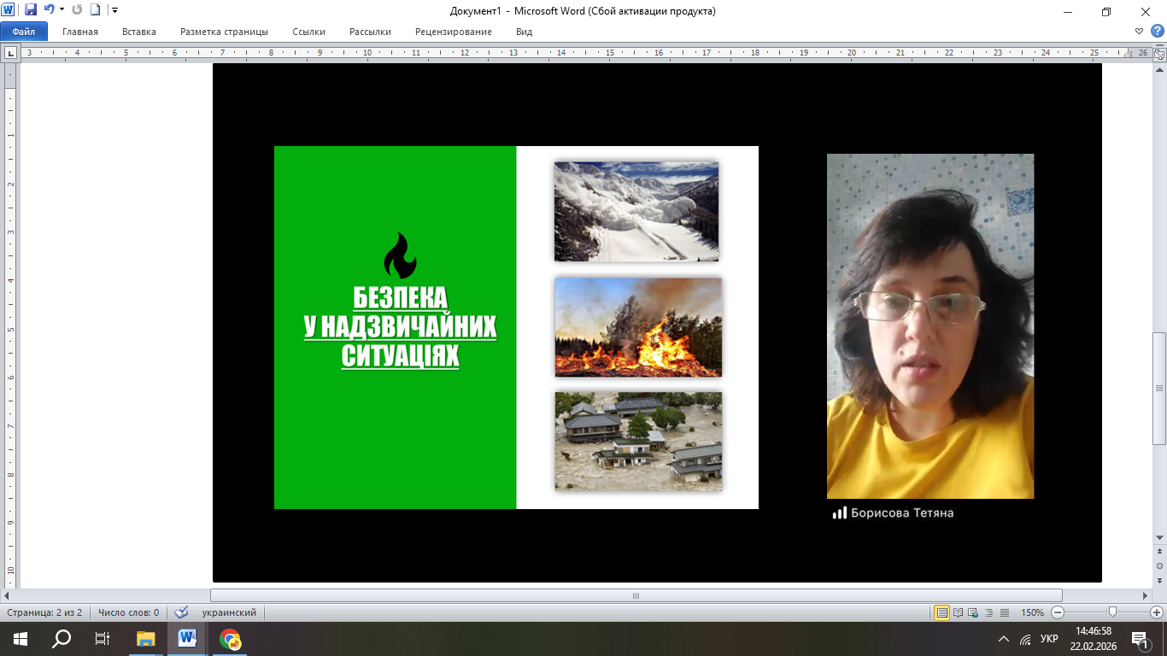The image size is (1167, 656).
Task: Switch to Web Layout view
Action: (974, 612)
